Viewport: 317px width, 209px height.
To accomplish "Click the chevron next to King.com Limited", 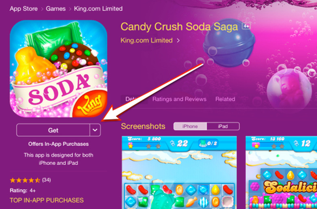I will point(178,41).
